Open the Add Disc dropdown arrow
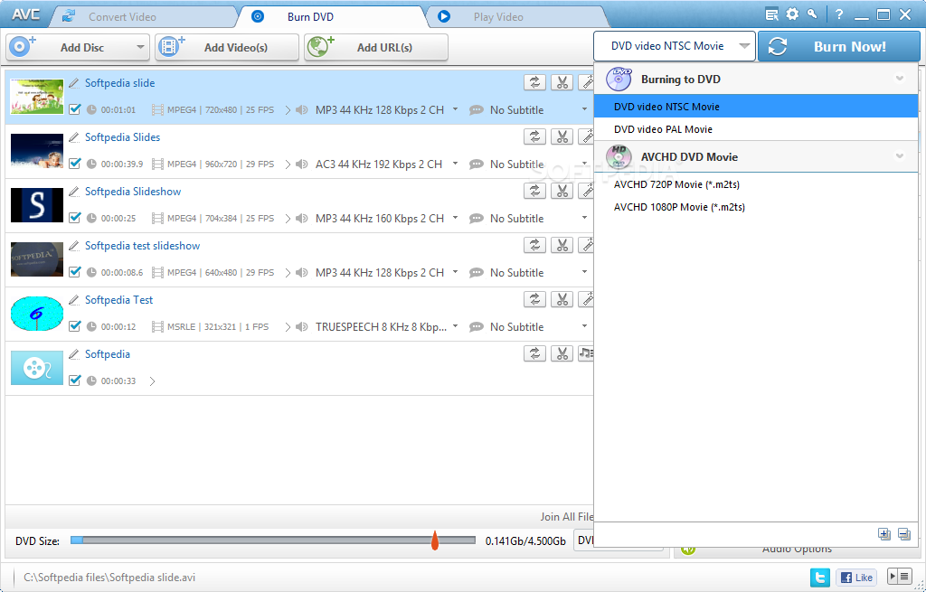This screenshot has height=592, width=926. point(140,47)
